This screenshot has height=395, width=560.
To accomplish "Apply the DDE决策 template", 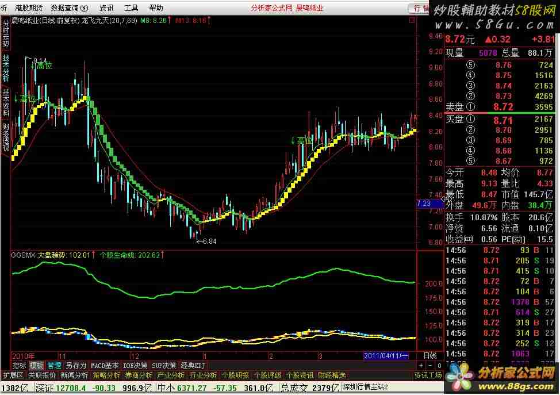I will pyautogui.click(x=135, y=366).
